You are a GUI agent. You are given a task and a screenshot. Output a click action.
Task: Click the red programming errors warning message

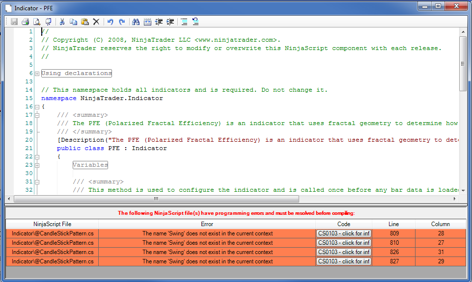click(x=236, y=213)
